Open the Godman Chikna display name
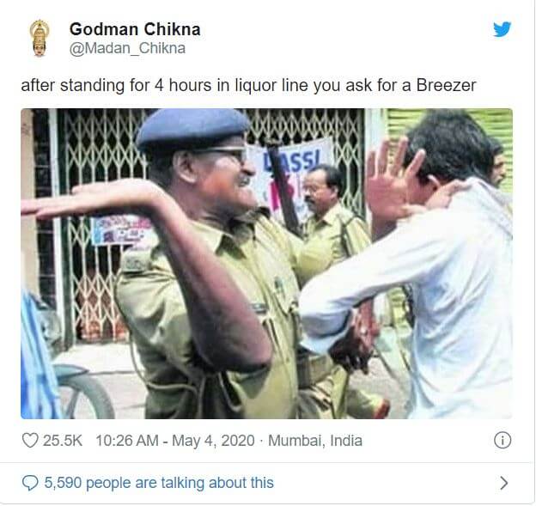This screenshot has width=536, height=506. (x=135, y=29)
